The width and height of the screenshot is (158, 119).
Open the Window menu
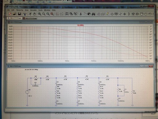pyautogui.click(x=47, y=10)
